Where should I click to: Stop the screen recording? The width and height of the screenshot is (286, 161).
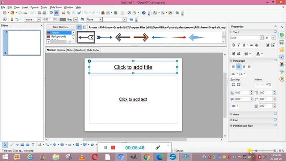pyautogui.click(x=113, y=148)
